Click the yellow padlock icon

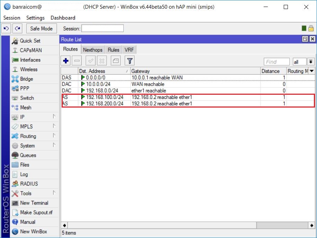pos(311,28)
